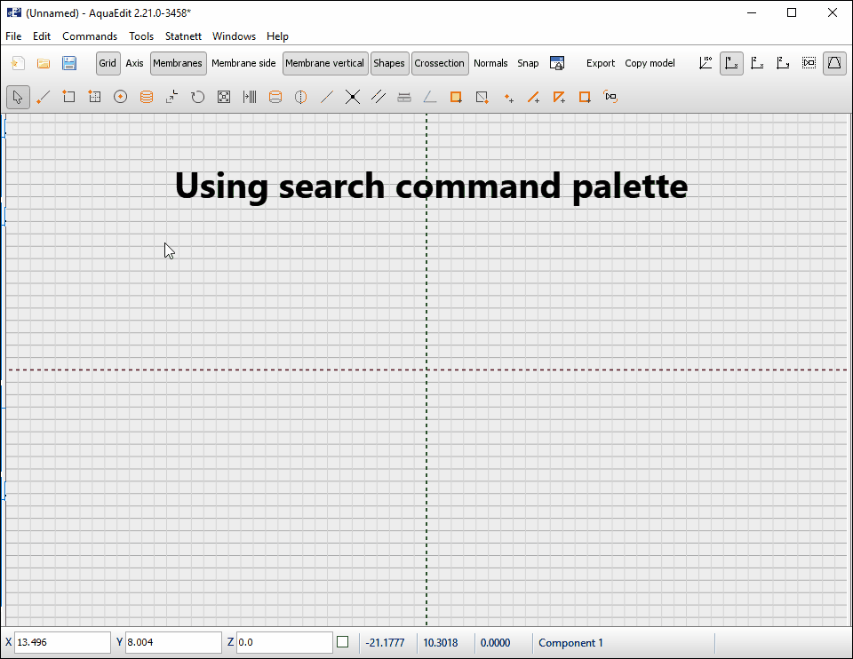Toggle Normals display
The width and height of the screenshot is (853, 659).
click(x=490, y=63)
